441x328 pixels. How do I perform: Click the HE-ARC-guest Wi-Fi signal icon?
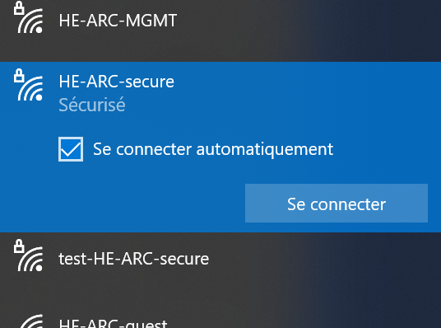30,321
